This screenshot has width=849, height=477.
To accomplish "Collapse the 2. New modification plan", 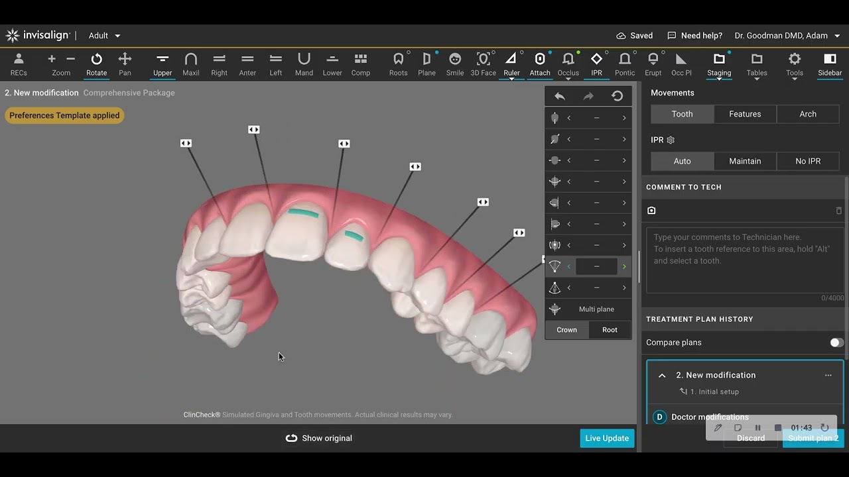I will [x=662, y=376].
